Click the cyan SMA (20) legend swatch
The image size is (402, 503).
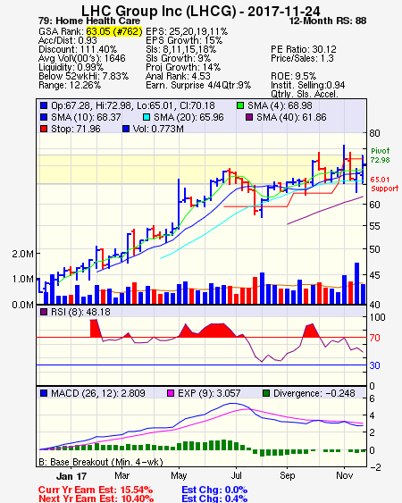coord(147,117)
